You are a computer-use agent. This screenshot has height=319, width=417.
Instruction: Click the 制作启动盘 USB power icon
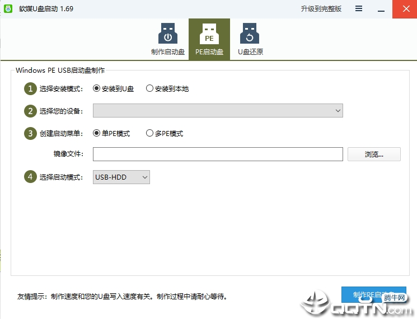pyautogui.click(x=167, y=34)
